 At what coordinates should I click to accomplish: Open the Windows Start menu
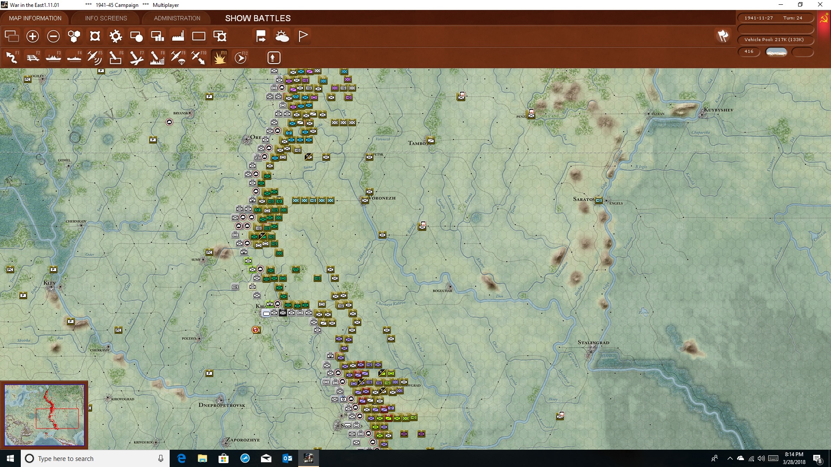tap(10, 458)
